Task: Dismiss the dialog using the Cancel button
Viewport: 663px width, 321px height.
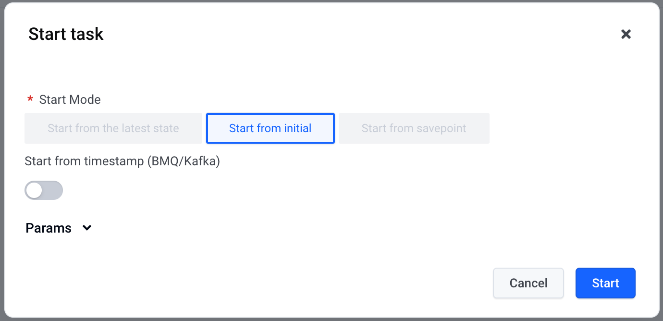Action: pos(528,283)
